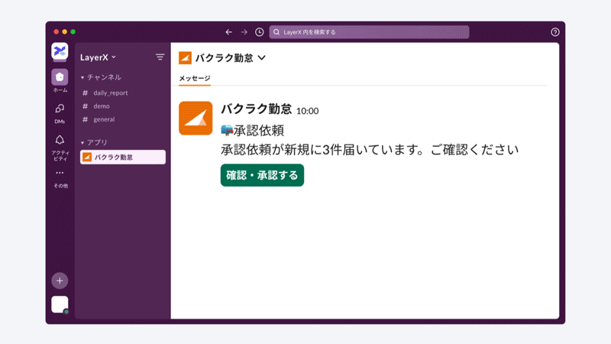Viewport: 611px width, 344px height.
Task: Click the sidebar filter icon
Action: click(160, 57)
